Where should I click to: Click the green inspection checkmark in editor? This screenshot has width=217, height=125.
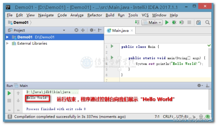pos(209,45)
